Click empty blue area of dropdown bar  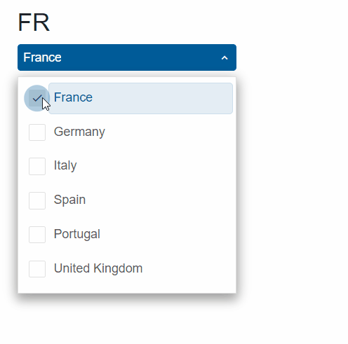pyautogui.click(x=140, y=57)
